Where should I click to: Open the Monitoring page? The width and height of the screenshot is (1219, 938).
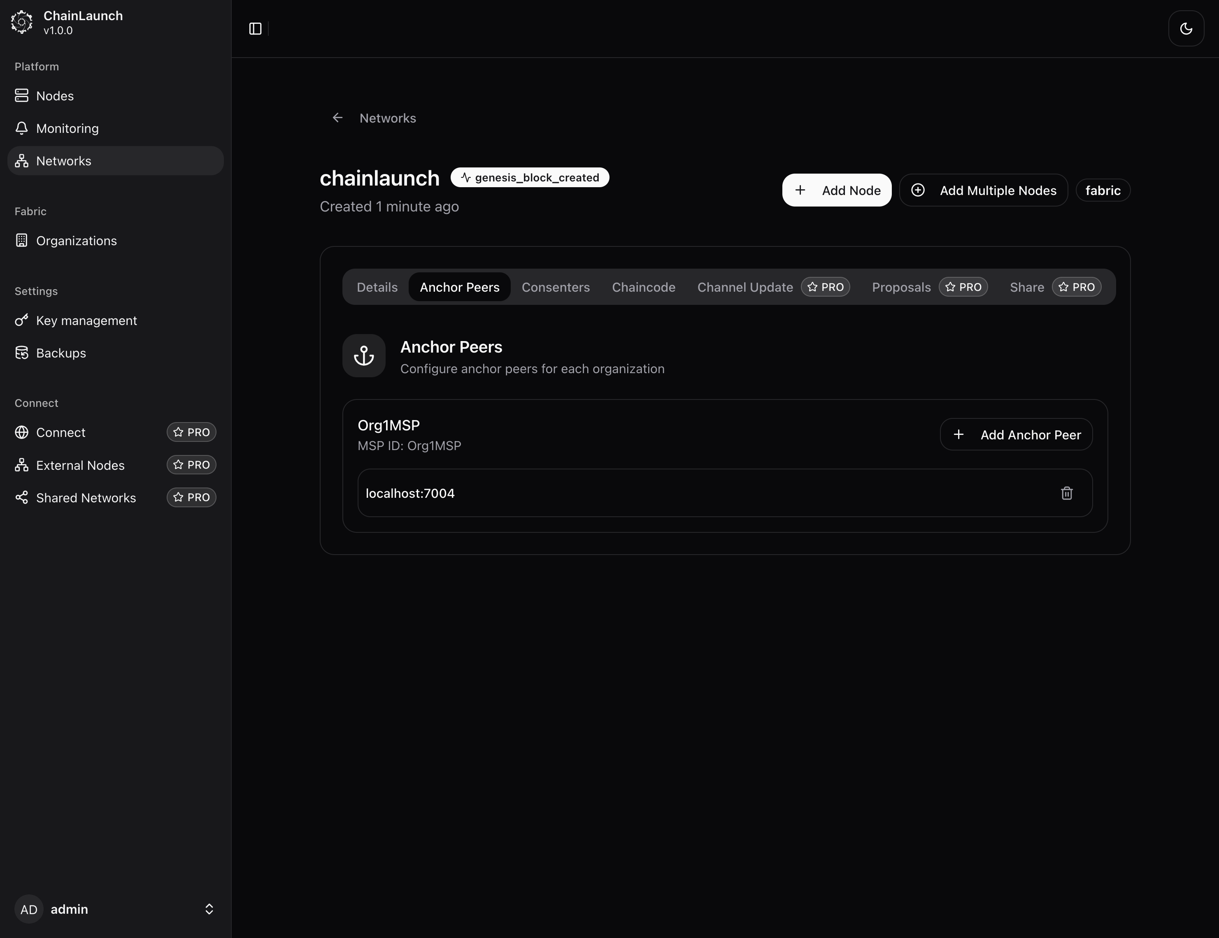[x=67, y=128]
